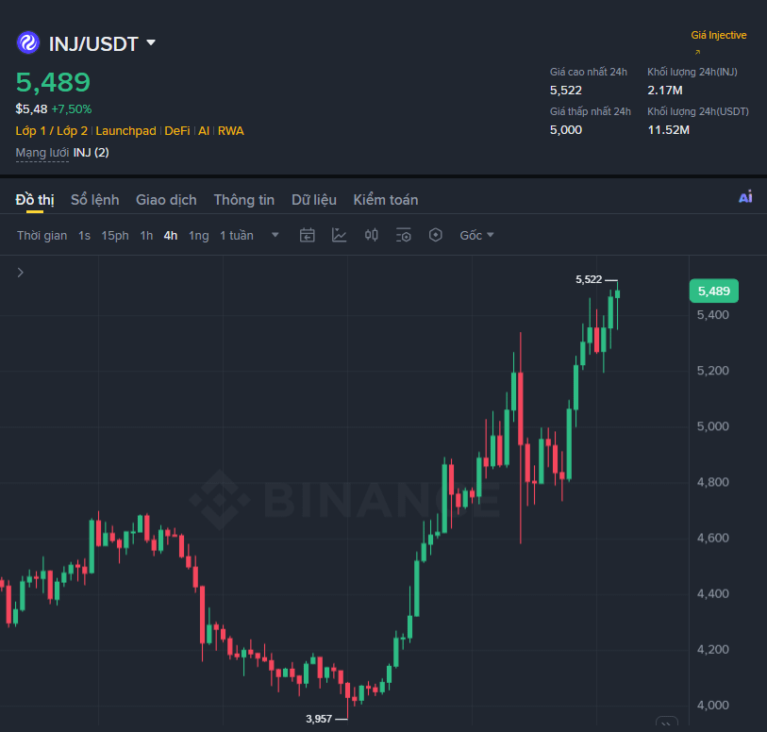Image resolution: width=767 pixels, height=732 pixels.
Task: Click the 5,400 price axis label
Action: [712, 315]
